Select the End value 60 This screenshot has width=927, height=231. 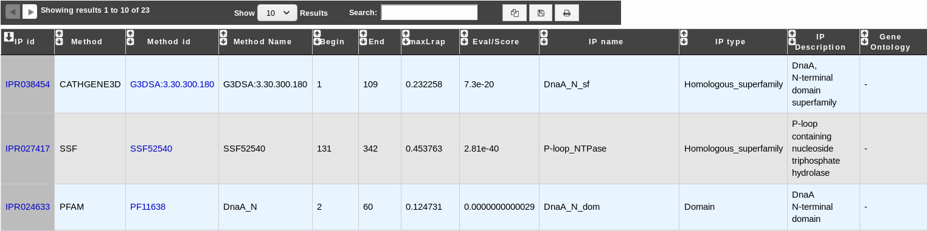368,207
